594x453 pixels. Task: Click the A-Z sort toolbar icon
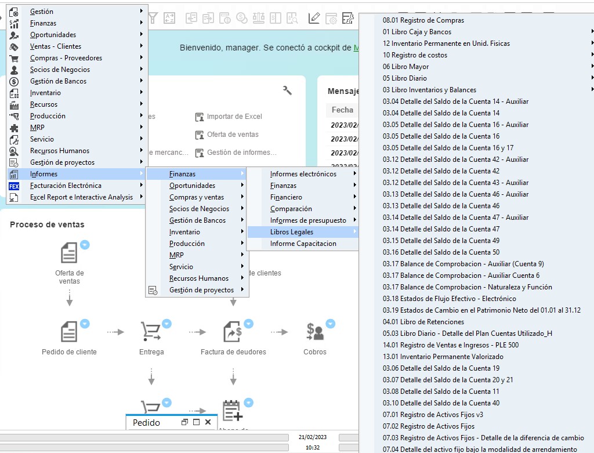[x=169, y=18]
